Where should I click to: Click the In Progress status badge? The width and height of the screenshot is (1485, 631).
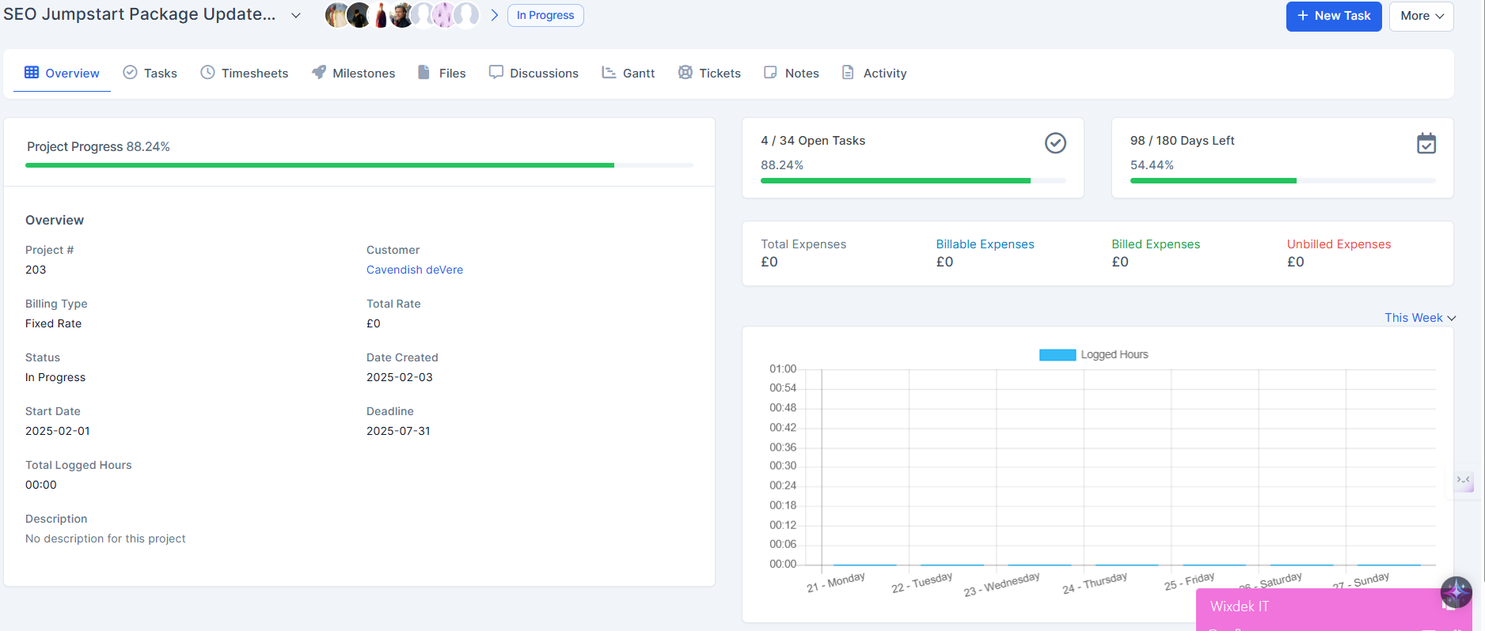coord(545,15)
